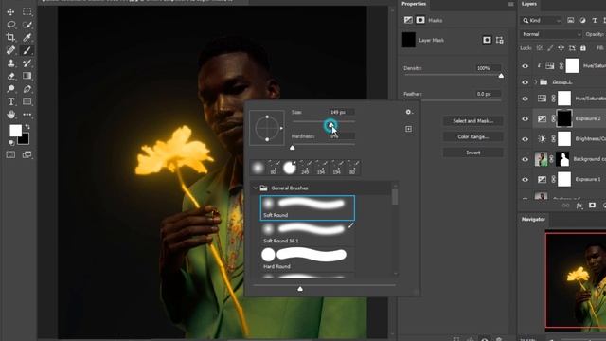Select the Clone Stamp tool
The width and height of the screenshot is (606, 341).
10,63
